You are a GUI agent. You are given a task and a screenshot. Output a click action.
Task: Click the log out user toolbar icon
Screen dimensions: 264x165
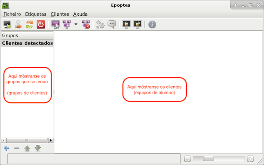18,25
